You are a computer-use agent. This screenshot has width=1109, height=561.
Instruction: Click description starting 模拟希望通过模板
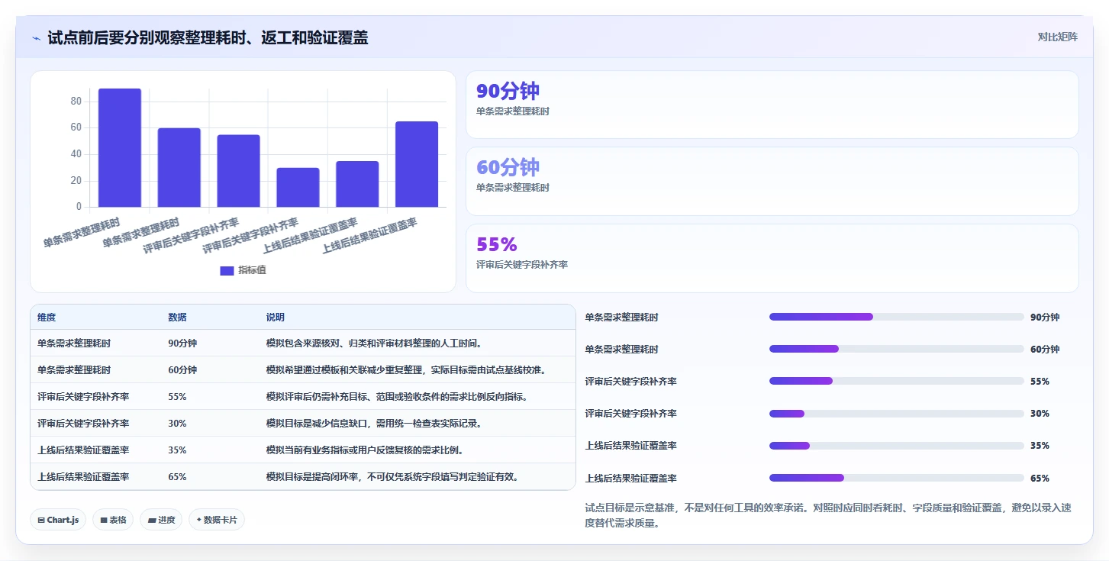[408, 370]
